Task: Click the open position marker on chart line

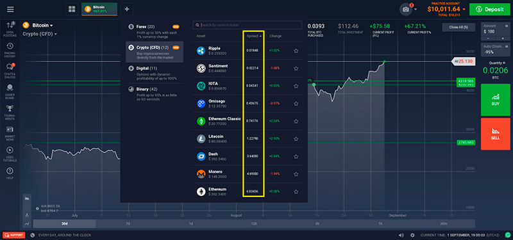Action: coord(314,84)
